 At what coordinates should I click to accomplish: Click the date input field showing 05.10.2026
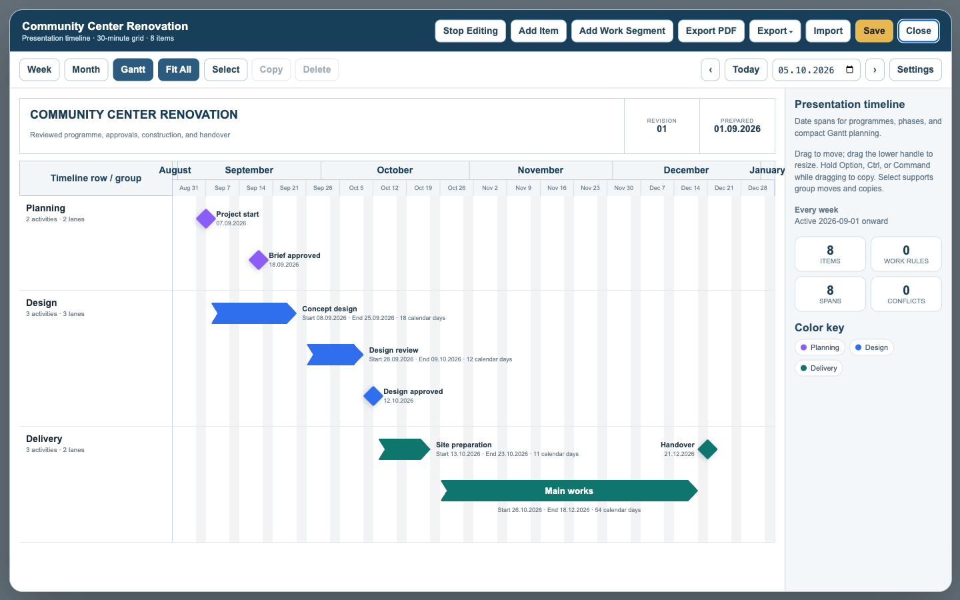[816, 70]
